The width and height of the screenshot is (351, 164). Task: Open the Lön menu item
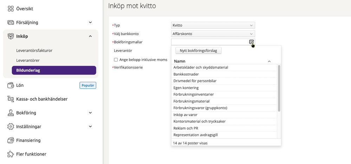20,85
